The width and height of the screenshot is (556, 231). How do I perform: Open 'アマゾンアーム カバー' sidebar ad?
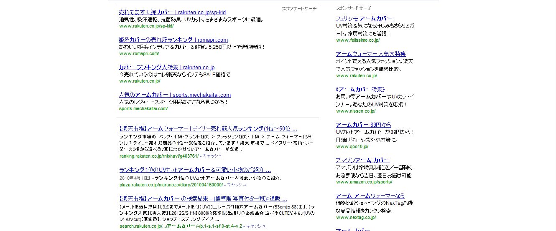tap(362, 160)
